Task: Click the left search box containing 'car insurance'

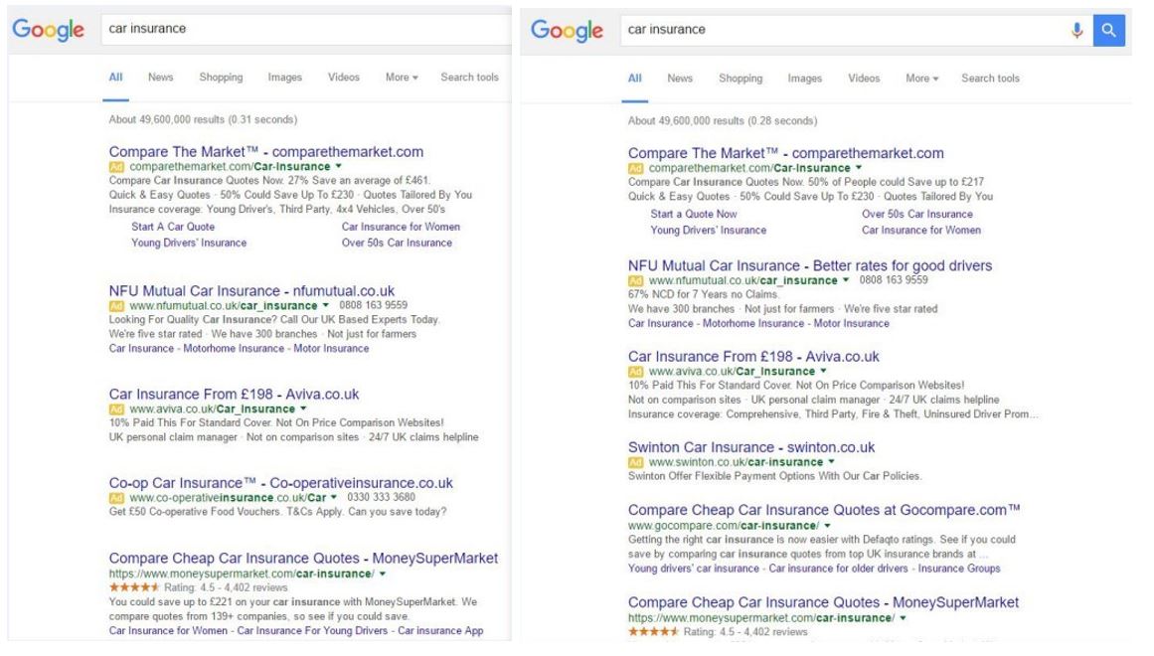Action: coord(305,29)
